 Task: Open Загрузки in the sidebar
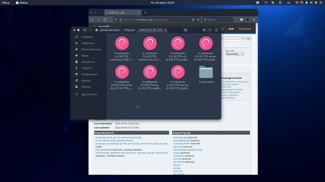[x=89, y=68]
